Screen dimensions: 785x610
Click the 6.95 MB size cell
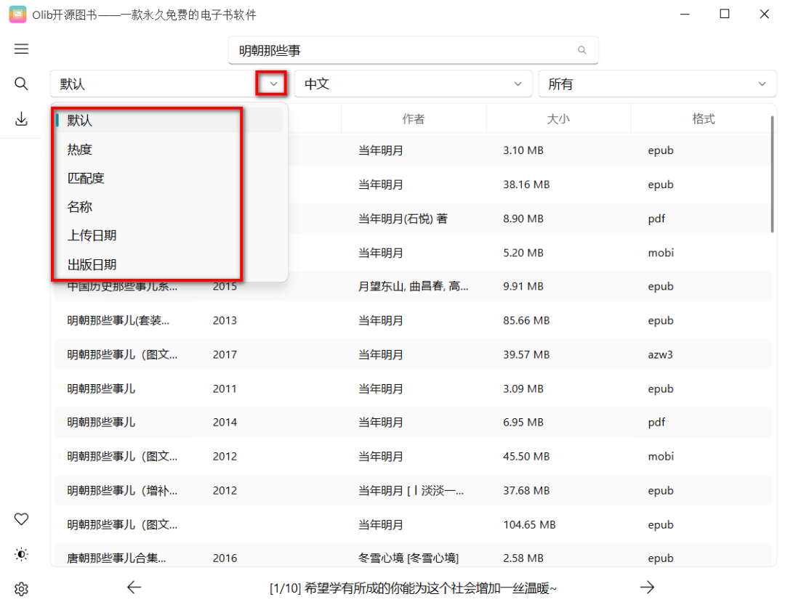pyautogui.click(x=523, y=423)
